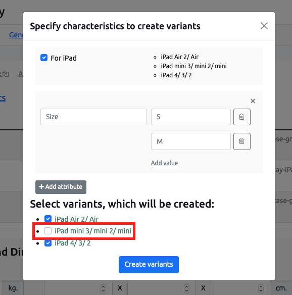Screen dimensions: 292x295
Task: Click the middle dimension stepper arrows
Action: click(186, 288)
